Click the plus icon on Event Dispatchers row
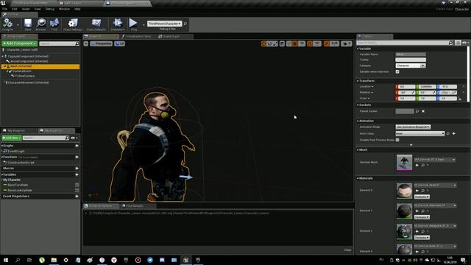The image size is (471, 265). [77, 197]
